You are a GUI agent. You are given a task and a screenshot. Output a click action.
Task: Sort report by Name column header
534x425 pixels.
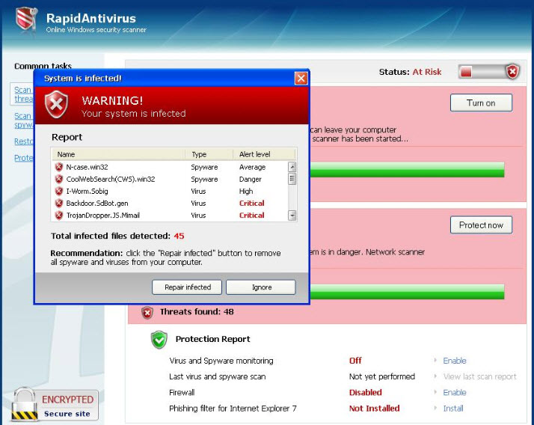point(118,154)
